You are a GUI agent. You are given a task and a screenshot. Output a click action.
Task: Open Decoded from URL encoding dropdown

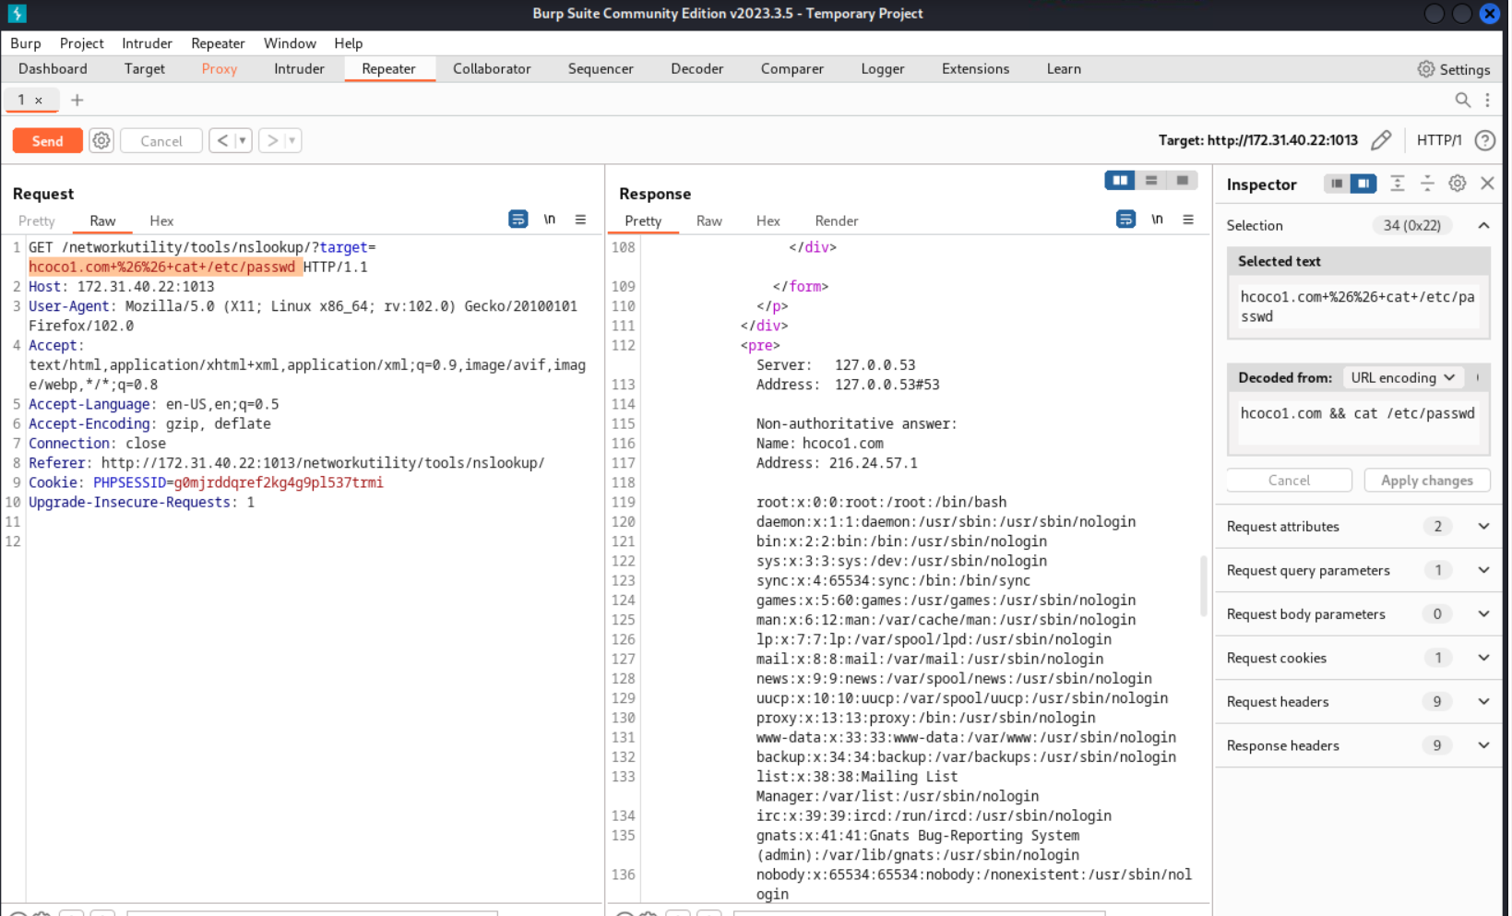point(1403,377)
